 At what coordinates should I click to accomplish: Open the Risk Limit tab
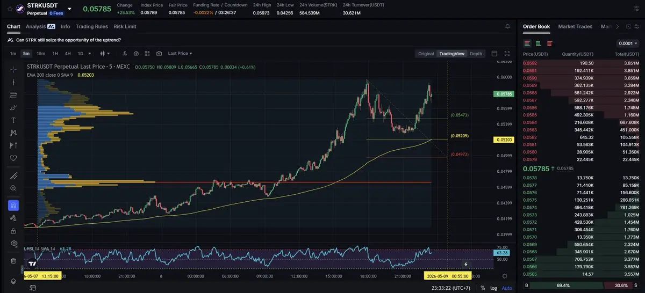[x=125, y=26]
